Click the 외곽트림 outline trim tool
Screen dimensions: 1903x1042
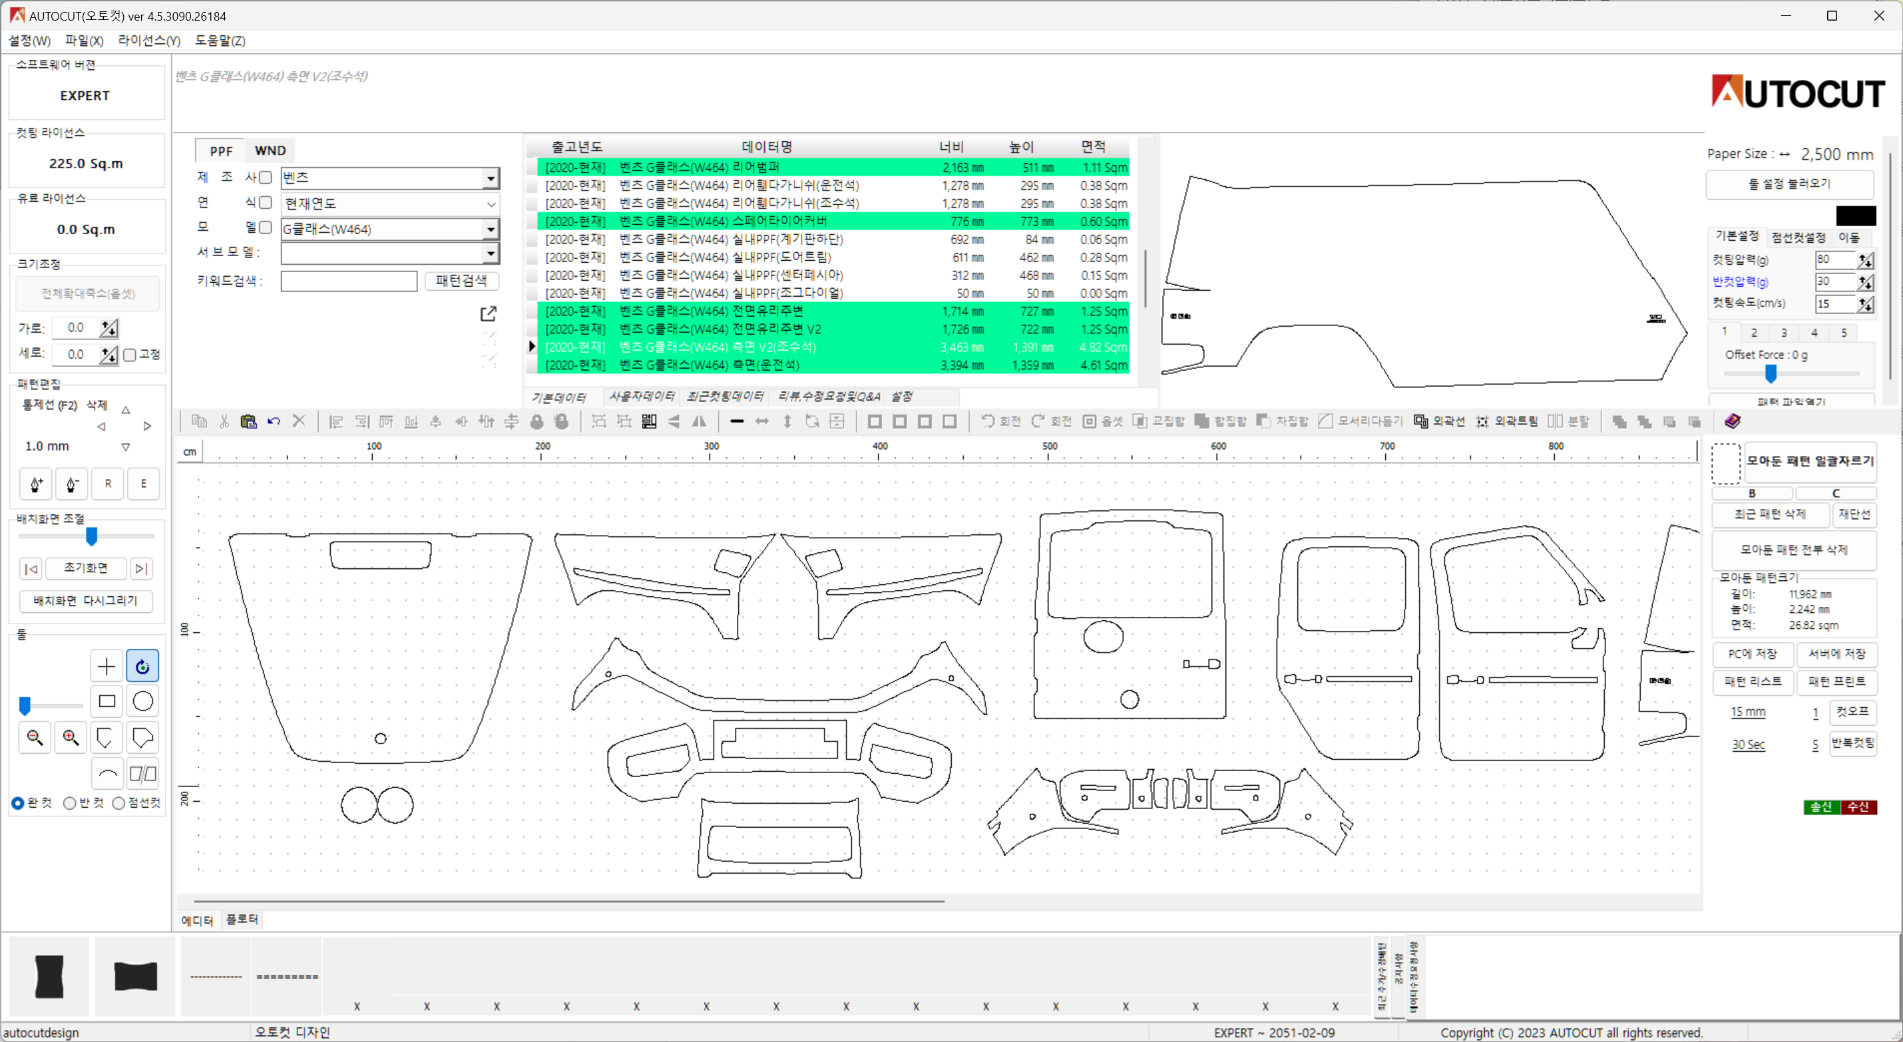pos(1506,421)
